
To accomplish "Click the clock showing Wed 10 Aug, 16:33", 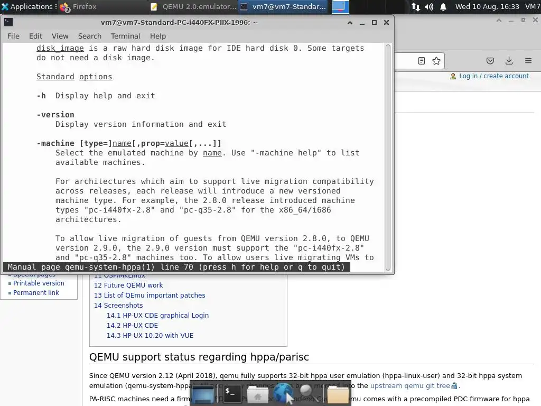I will [x=487, y=6].
